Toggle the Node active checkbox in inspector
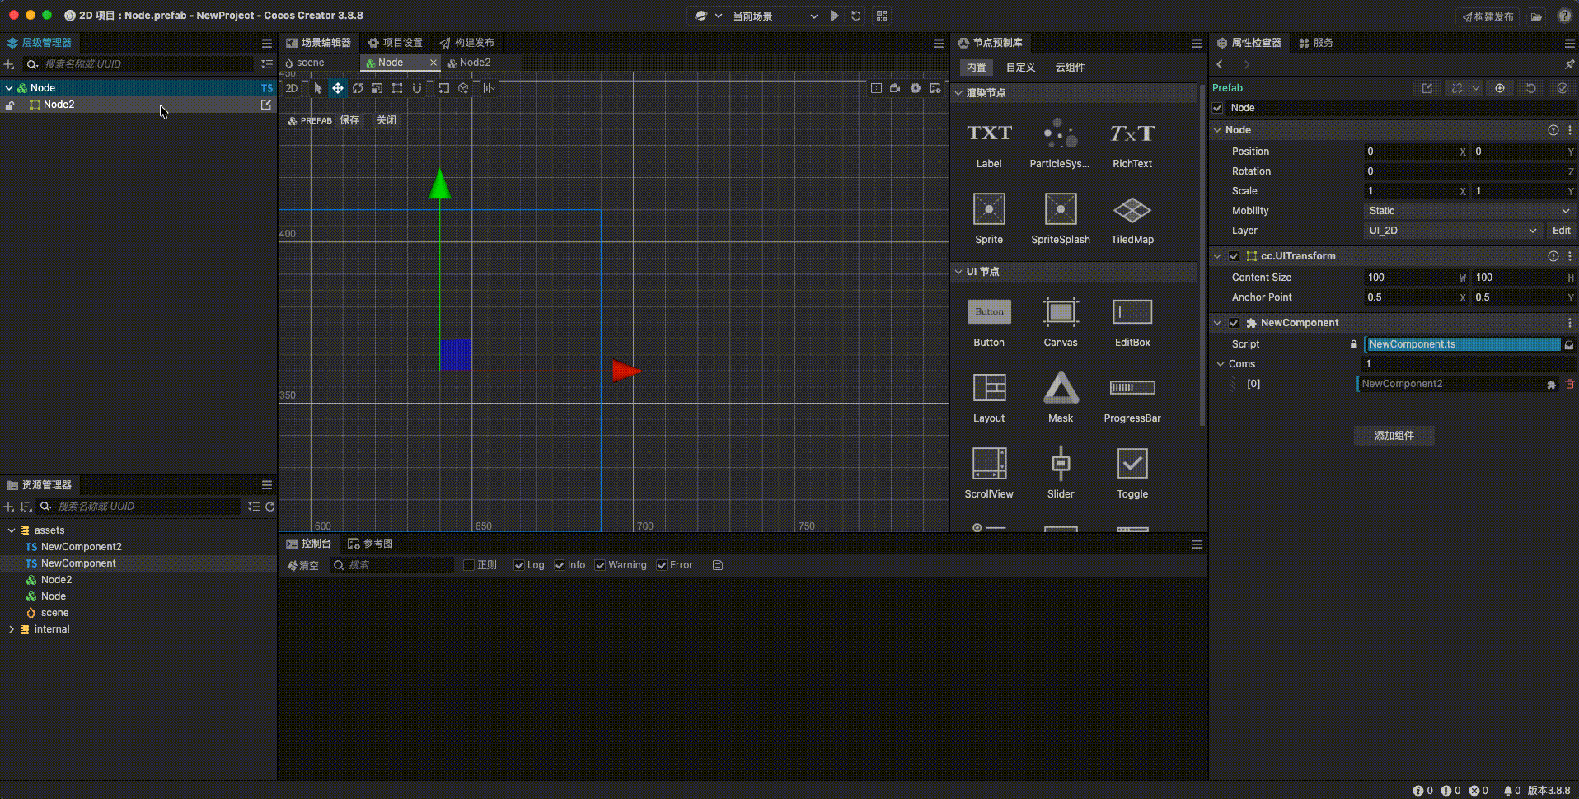This screenshot has height=799, width=1579. point(1217,108)
